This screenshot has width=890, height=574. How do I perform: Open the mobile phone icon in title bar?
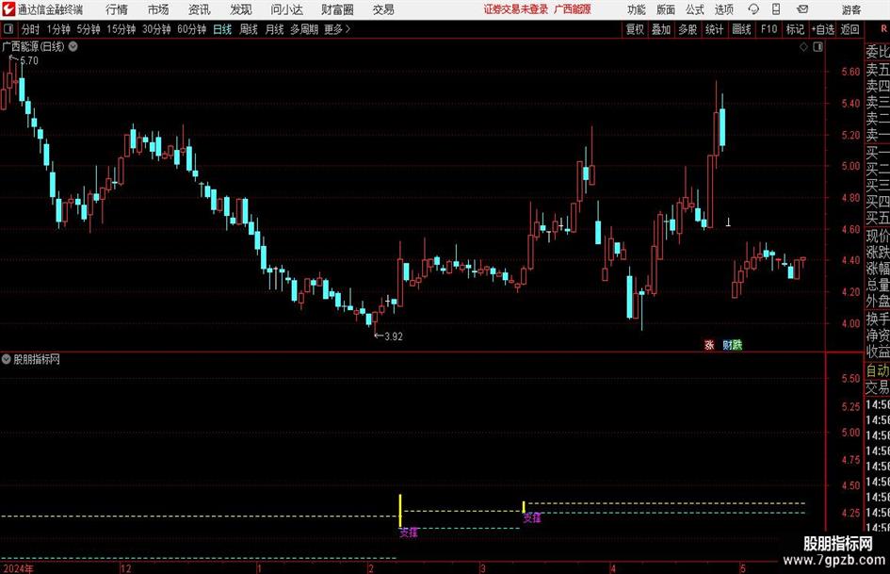pos(776,9)
